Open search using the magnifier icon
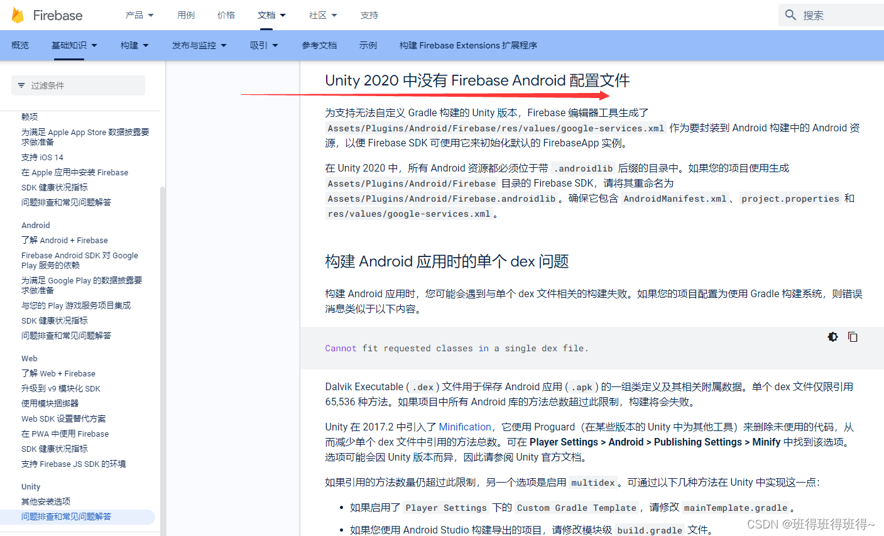The width and height of the screenshot is (884, 536). (790, 14)
